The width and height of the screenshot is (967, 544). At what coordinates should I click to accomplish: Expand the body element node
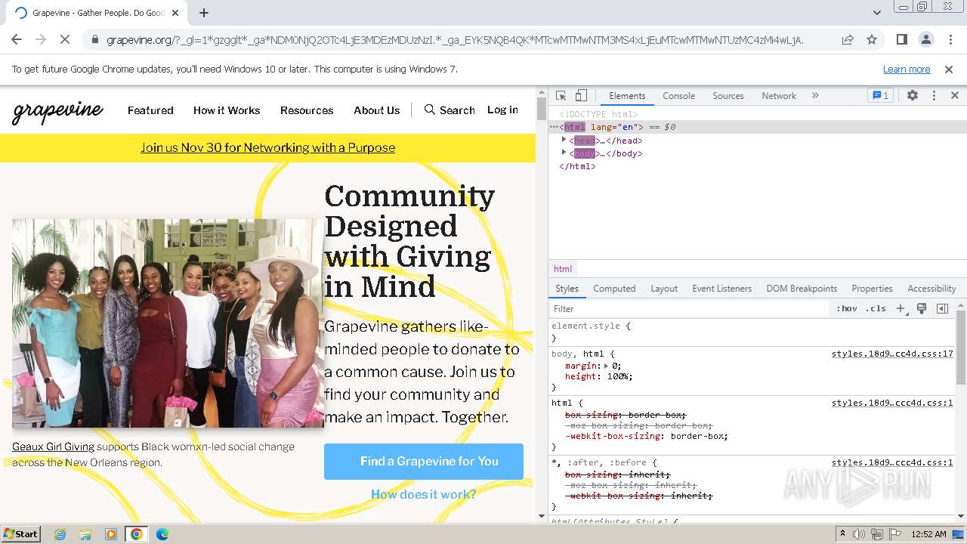pyautogui.click(x=564, y=153)
